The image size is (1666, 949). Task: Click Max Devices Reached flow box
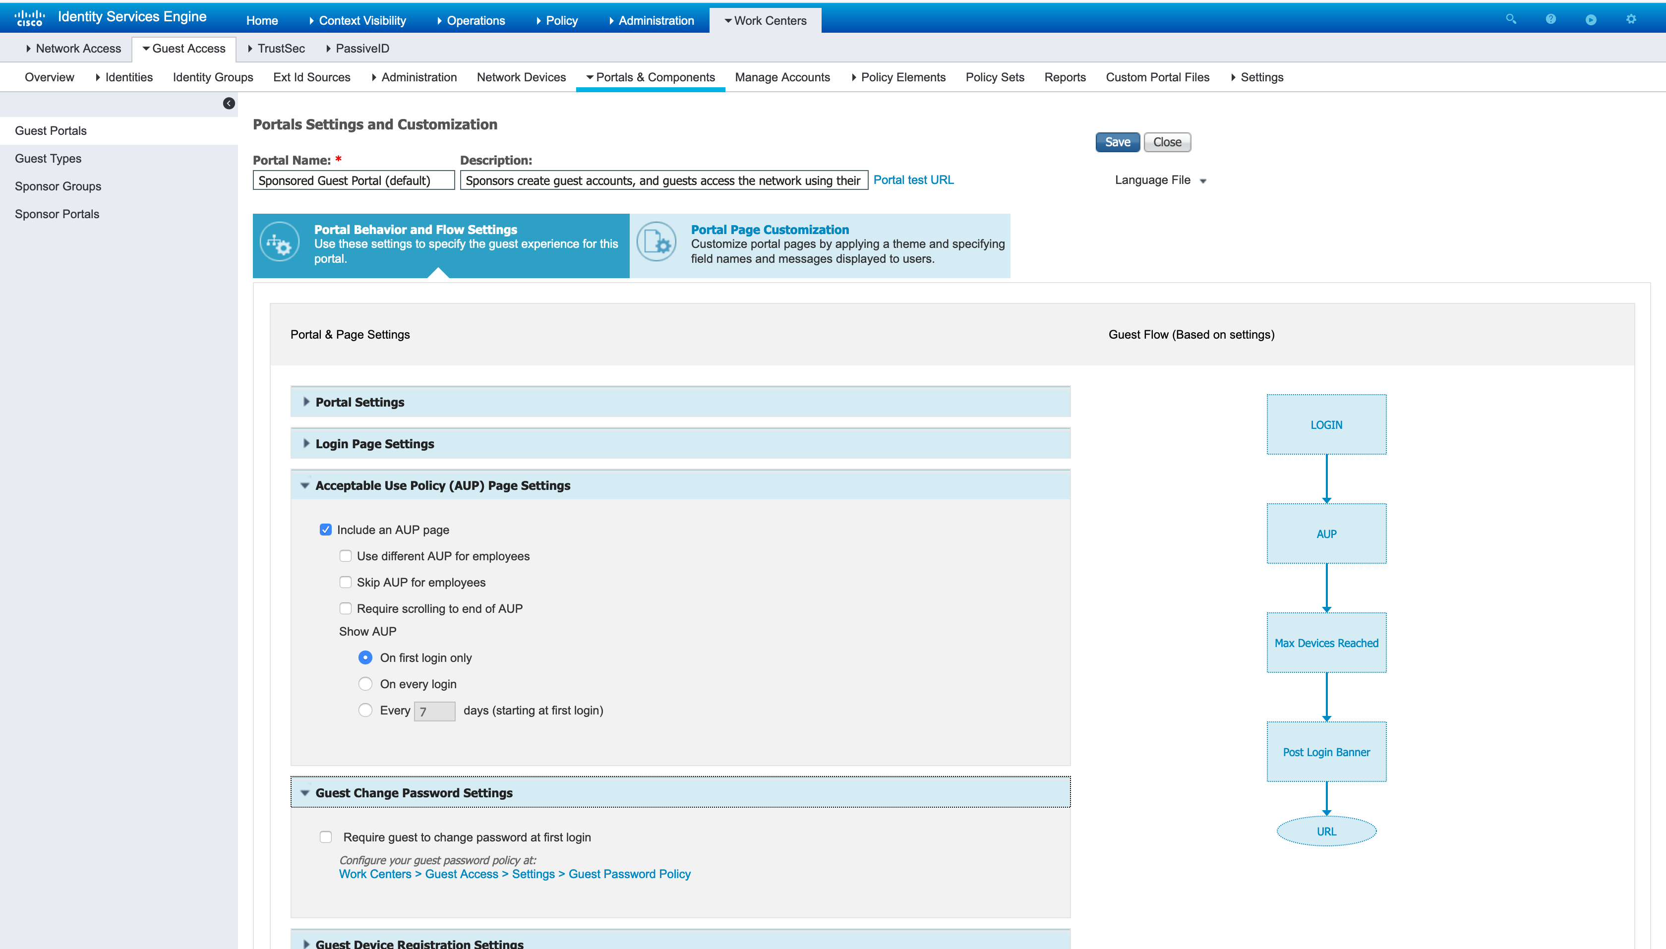[x=1326, y=642]
